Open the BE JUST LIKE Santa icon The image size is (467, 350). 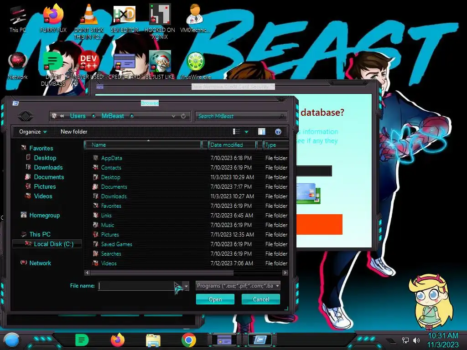coord(160,66)
